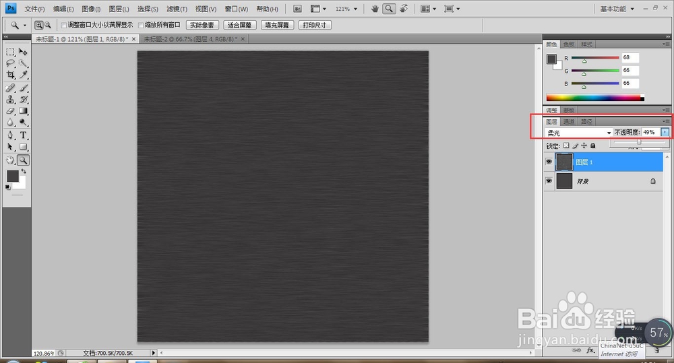Switch to 路径 tab

coord(586,122)
